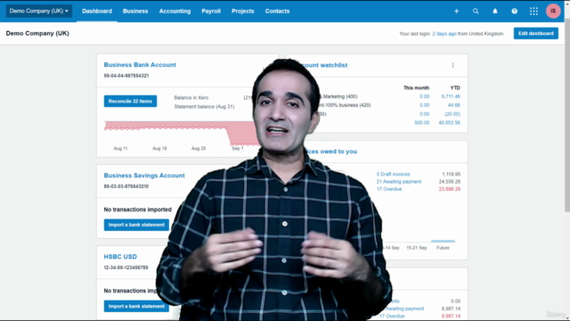Open the Projects menu
Viewport: 570px width, 321px height.
(243, 12)
